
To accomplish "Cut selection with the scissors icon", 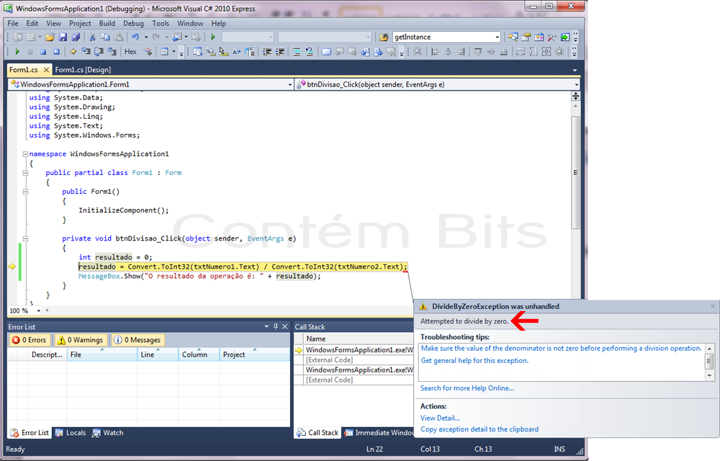I will tap(92, 37).
